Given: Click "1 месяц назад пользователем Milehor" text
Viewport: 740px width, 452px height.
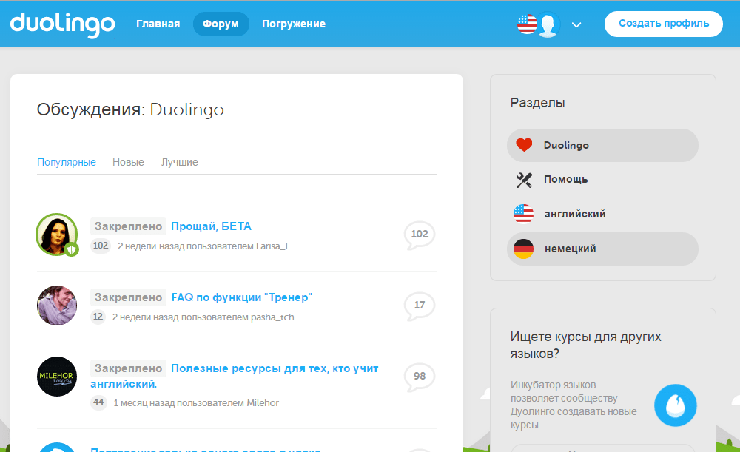Looking at the screenshot, I should click(x=196, y=403).
